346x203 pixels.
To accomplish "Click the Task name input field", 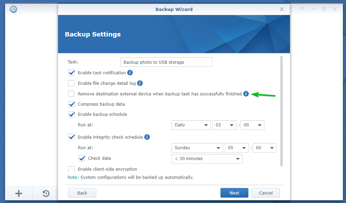I will click(x=166, y=62).
